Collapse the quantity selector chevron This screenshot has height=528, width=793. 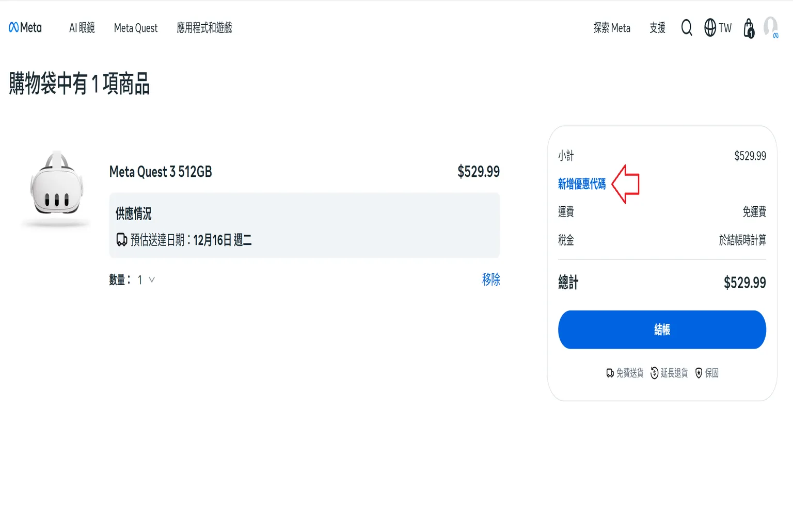coord(151,280)
